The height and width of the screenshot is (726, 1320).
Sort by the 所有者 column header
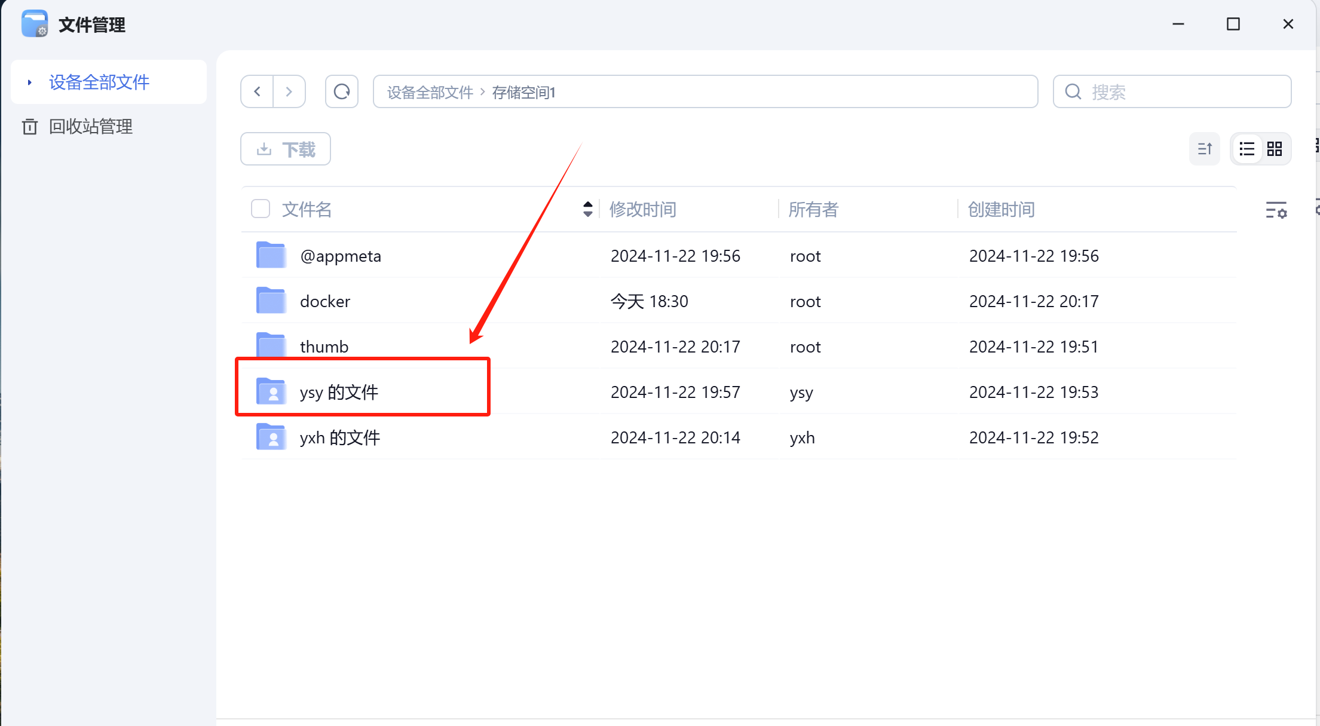pyautogui.click(x=813, y=210)
